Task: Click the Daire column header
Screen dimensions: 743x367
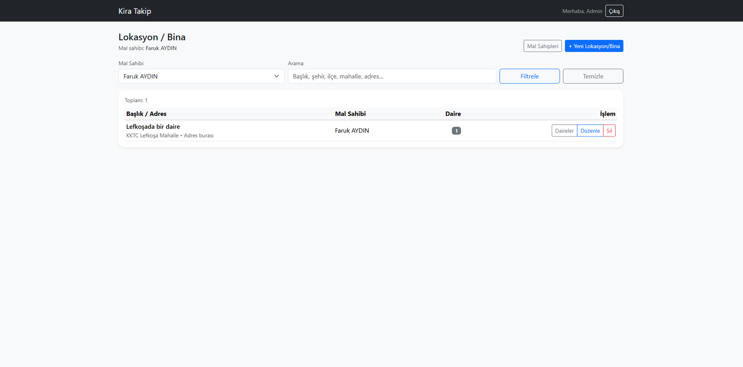Action: pyautogui.click(x=453, y=114)
